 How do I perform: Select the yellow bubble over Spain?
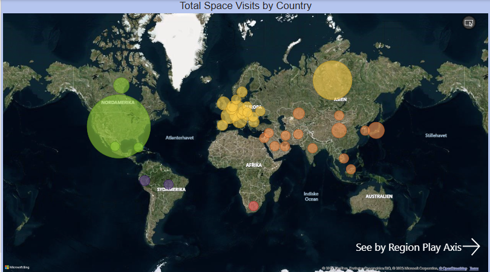click(x=222, y=125)
